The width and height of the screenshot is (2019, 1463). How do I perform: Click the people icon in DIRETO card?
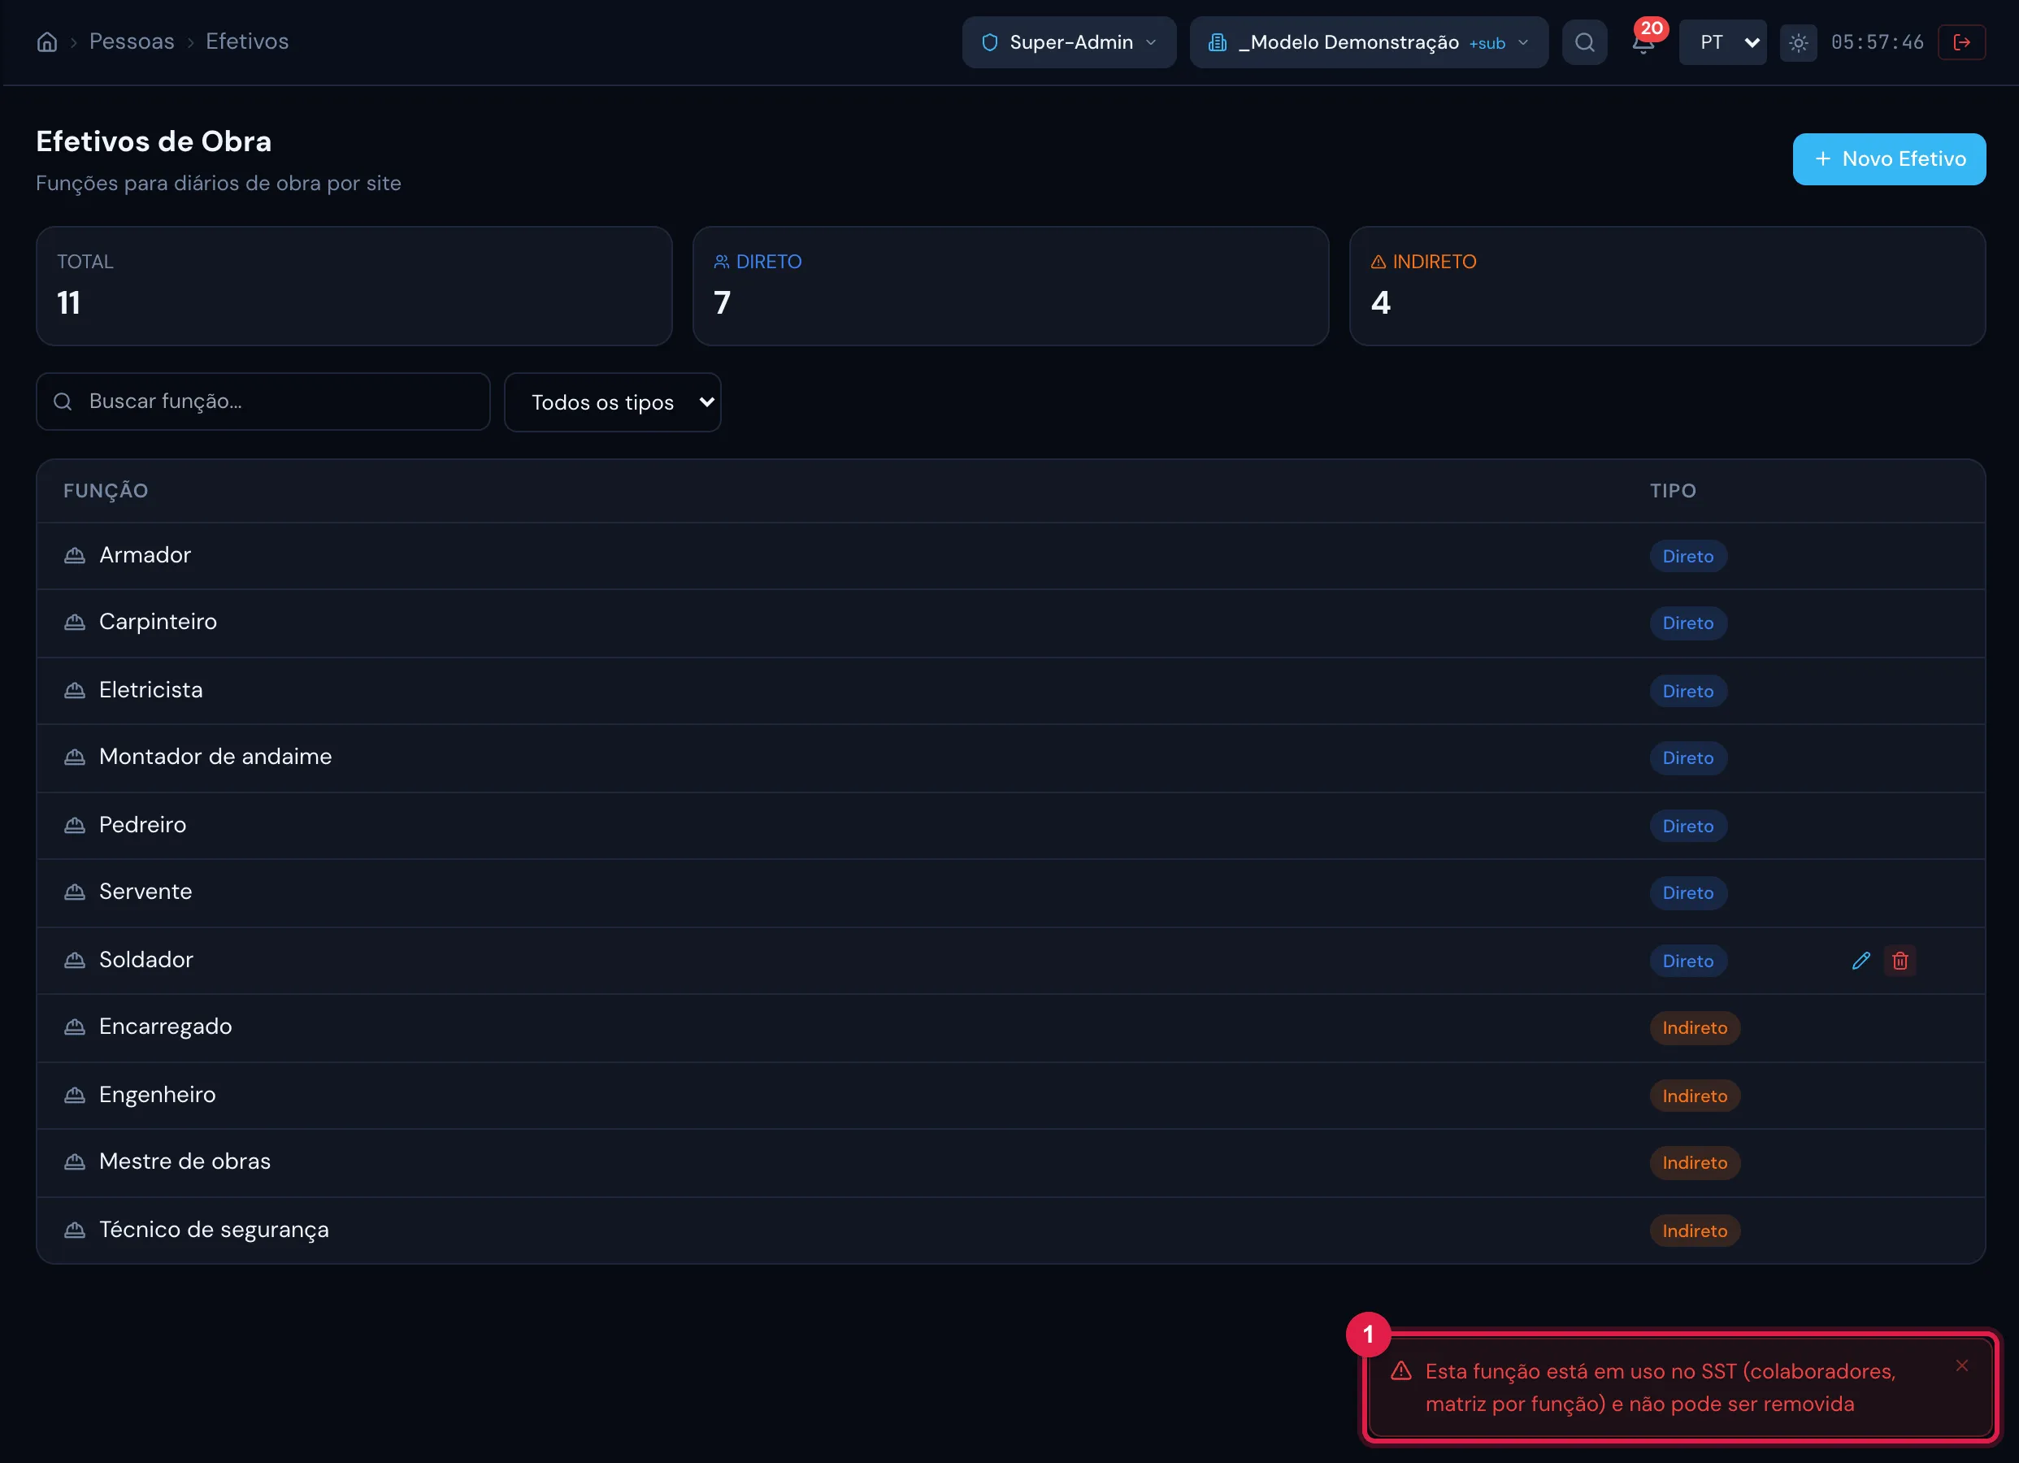[721, 262]
